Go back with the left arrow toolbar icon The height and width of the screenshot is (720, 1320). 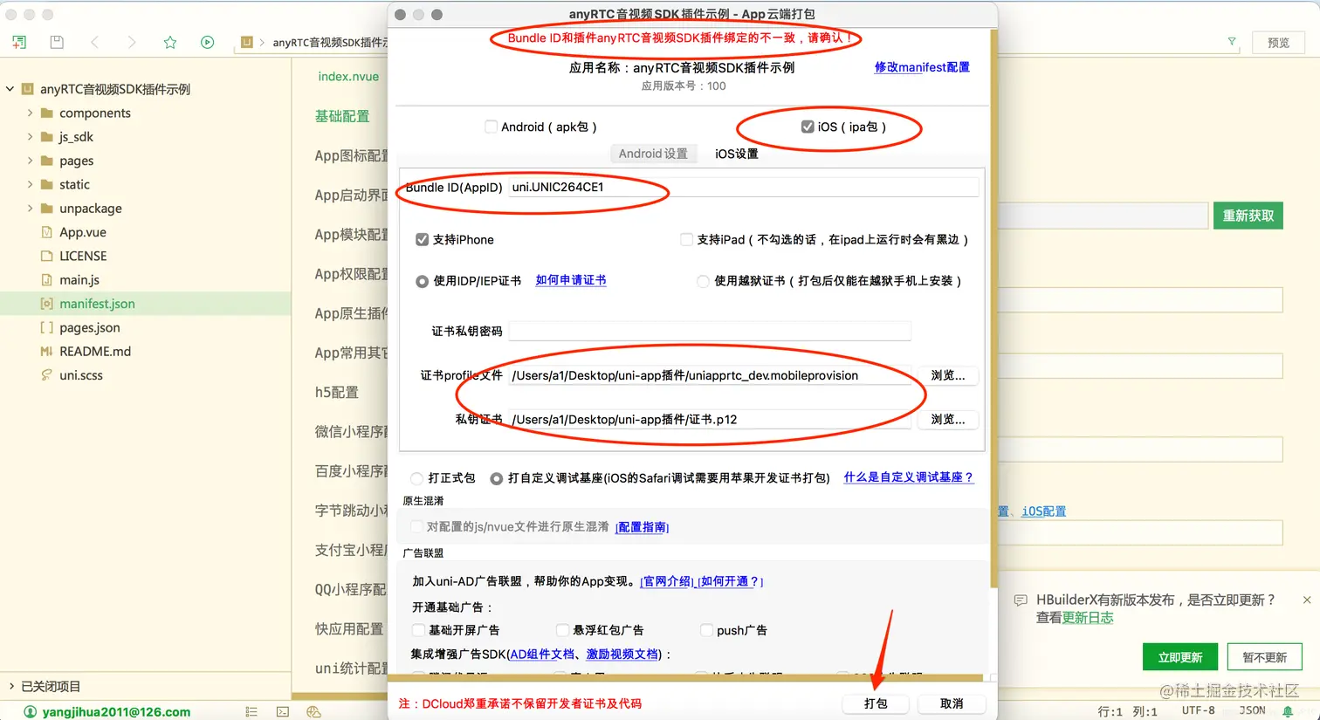pyautogui.click(x=94, y=42)
